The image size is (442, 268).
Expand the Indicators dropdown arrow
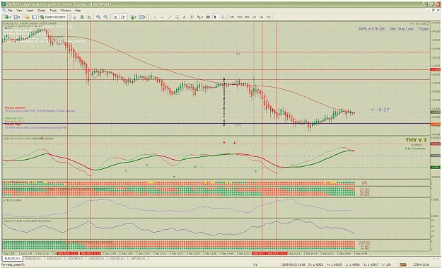(136, 17)
